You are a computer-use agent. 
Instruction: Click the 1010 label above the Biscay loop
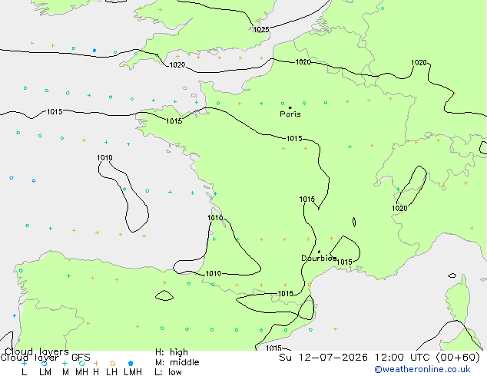coord(104,157)
